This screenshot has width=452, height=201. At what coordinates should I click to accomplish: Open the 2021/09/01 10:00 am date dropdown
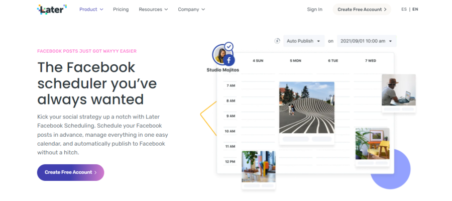click(367, 41)
